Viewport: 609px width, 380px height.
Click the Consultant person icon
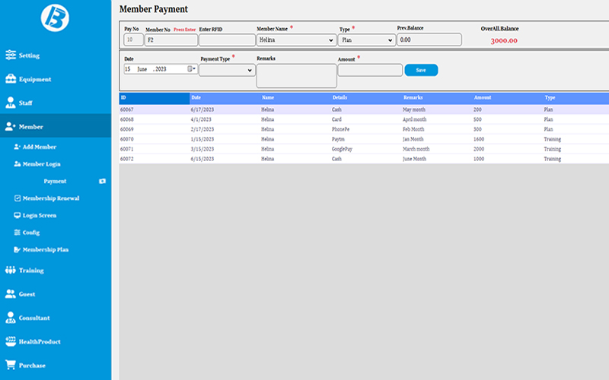pyautogui.click(x=11, y=318)
